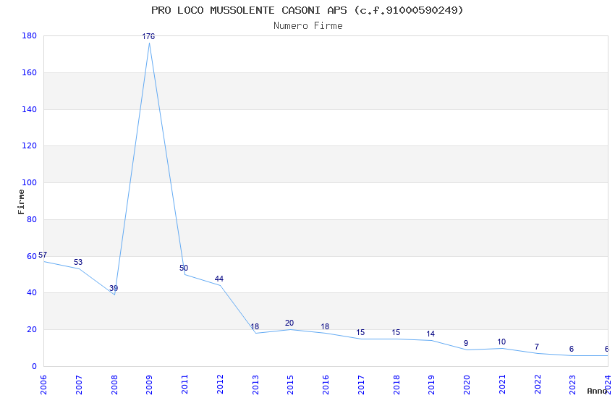The width and height of the screenshot is (615, 398).
Task: Pick the data point label 10
Action: 501,342
